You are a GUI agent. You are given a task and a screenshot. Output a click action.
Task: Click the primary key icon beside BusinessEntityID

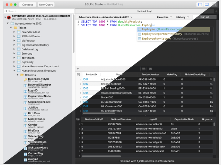coord(25,80)
